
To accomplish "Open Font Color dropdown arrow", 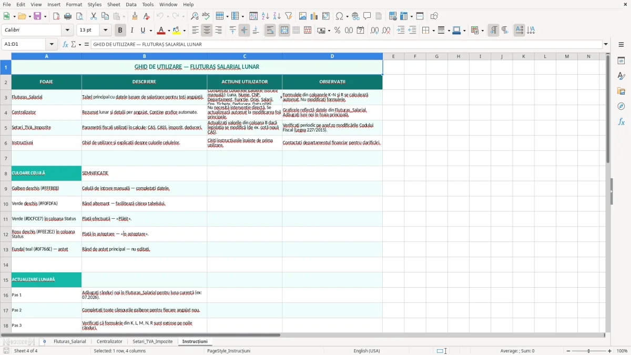I will [x=169, y=31].
